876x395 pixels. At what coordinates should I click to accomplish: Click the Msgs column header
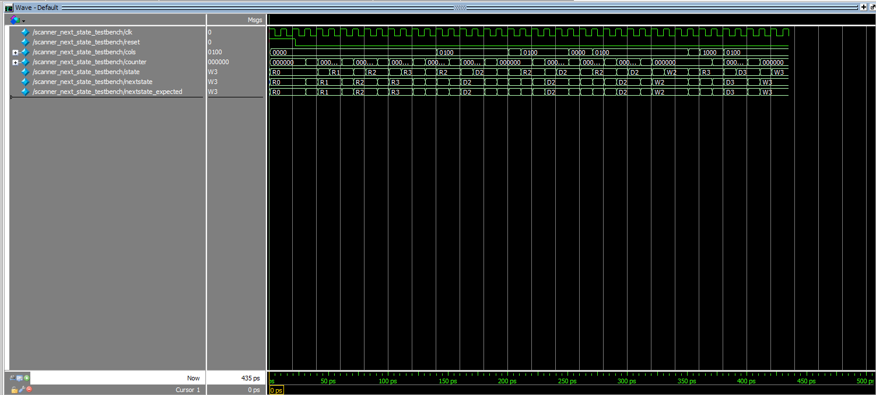(254, 20)
